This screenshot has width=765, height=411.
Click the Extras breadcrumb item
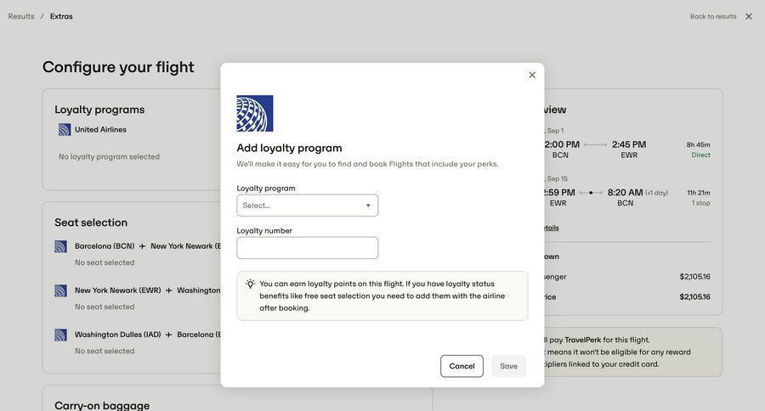(x=61, y=16)
